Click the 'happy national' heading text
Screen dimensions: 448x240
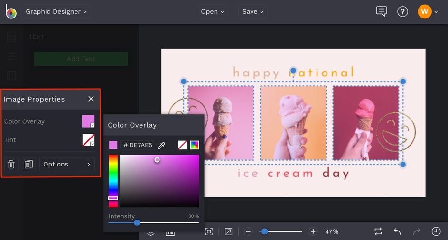[294, 73]
